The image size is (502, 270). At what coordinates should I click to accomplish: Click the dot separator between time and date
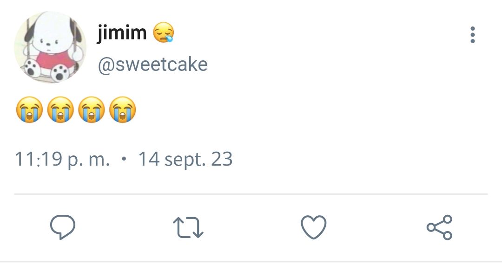click(x=124, y=158)
